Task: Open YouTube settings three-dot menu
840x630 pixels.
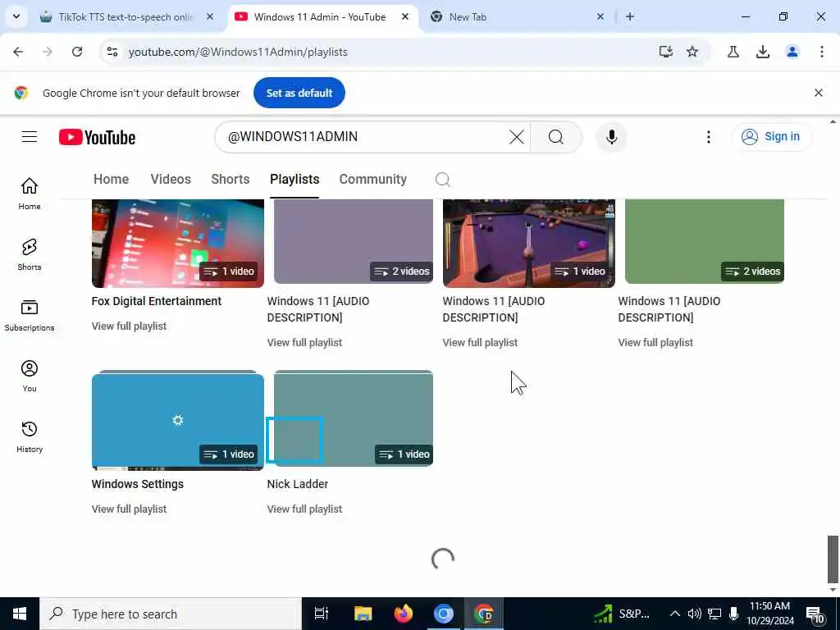Action: click(x=708, y=137)
